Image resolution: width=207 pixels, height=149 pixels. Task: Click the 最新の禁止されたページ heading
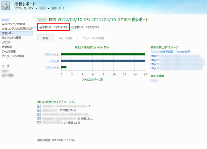pos(164,47)
